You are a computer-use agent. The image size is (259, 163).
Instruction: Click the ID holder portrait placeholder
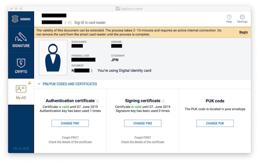coord(53,58)
